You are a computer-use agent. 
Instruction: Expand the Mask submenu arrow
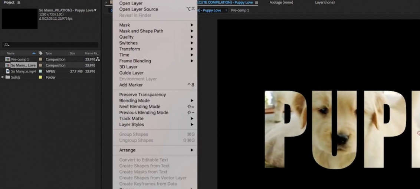click(x=192, y=25)
